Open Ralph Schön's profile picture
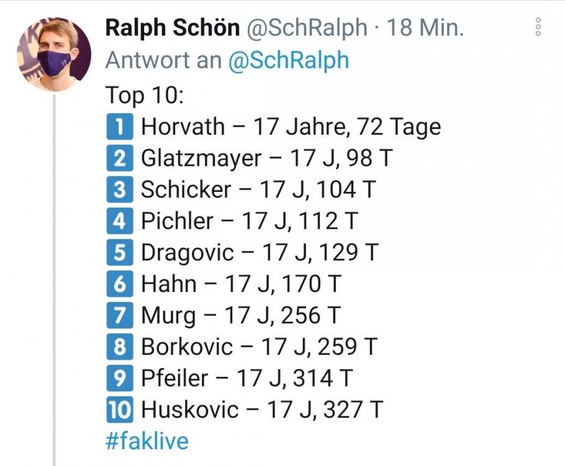 click(54, 53)
